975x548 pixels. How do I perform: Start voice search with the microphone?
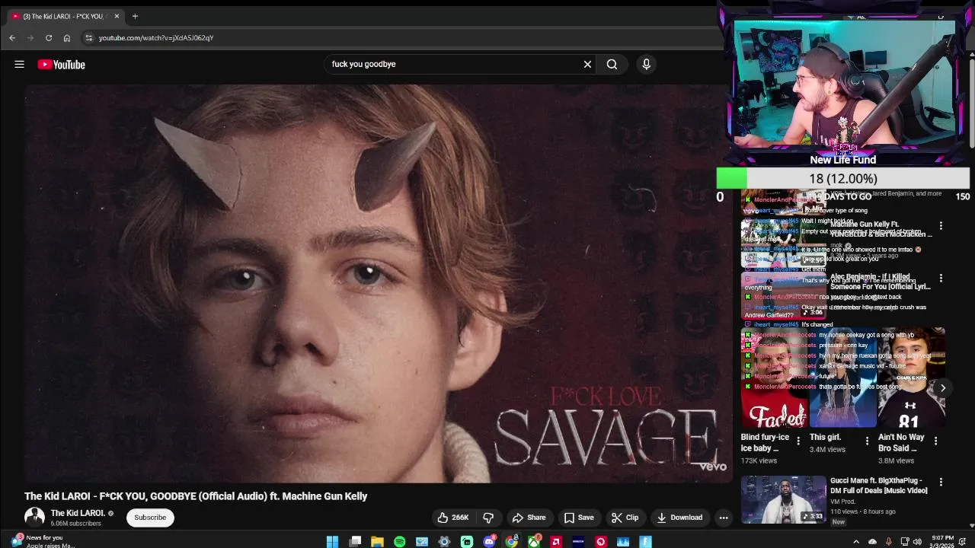tap(646, 65)
